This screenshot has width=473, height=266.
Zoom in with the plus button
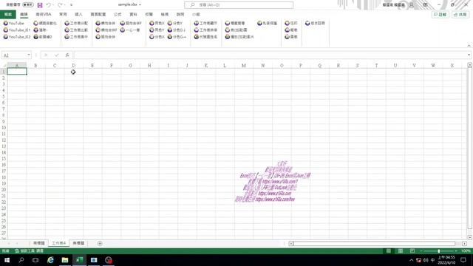456,251
